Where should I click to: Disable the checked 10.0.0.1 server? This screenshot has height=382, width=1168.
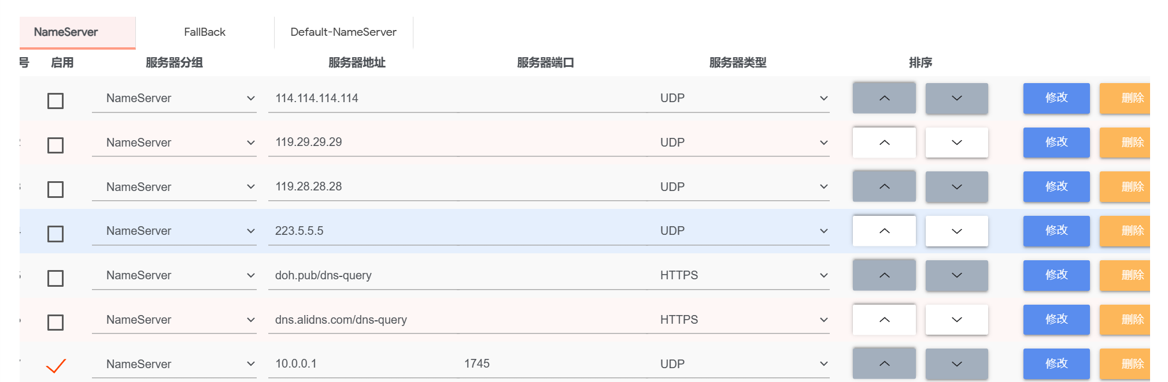click(x=56, y=366)
